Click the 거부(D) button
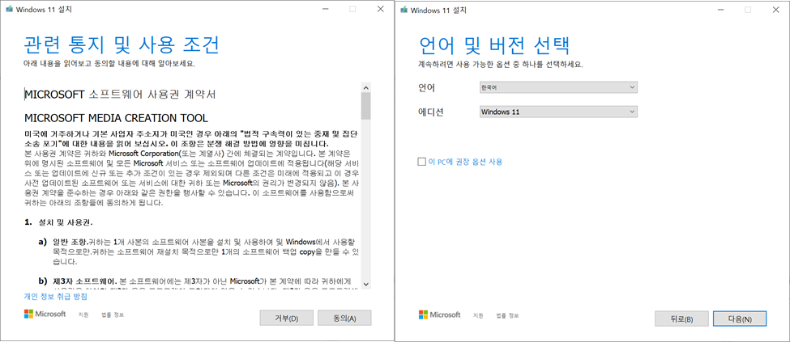Screen dimensions: 790x342 click(x=287, y=319)
